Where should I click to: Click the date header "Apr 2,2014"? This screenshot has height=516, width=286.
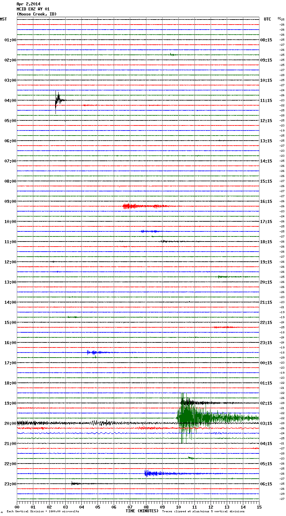(28, 4)
